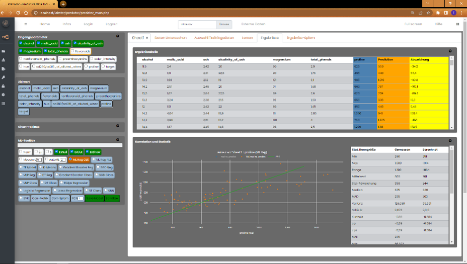467x264 pixels.
Task: Click the PCA number input field
Action: point(80,199)
